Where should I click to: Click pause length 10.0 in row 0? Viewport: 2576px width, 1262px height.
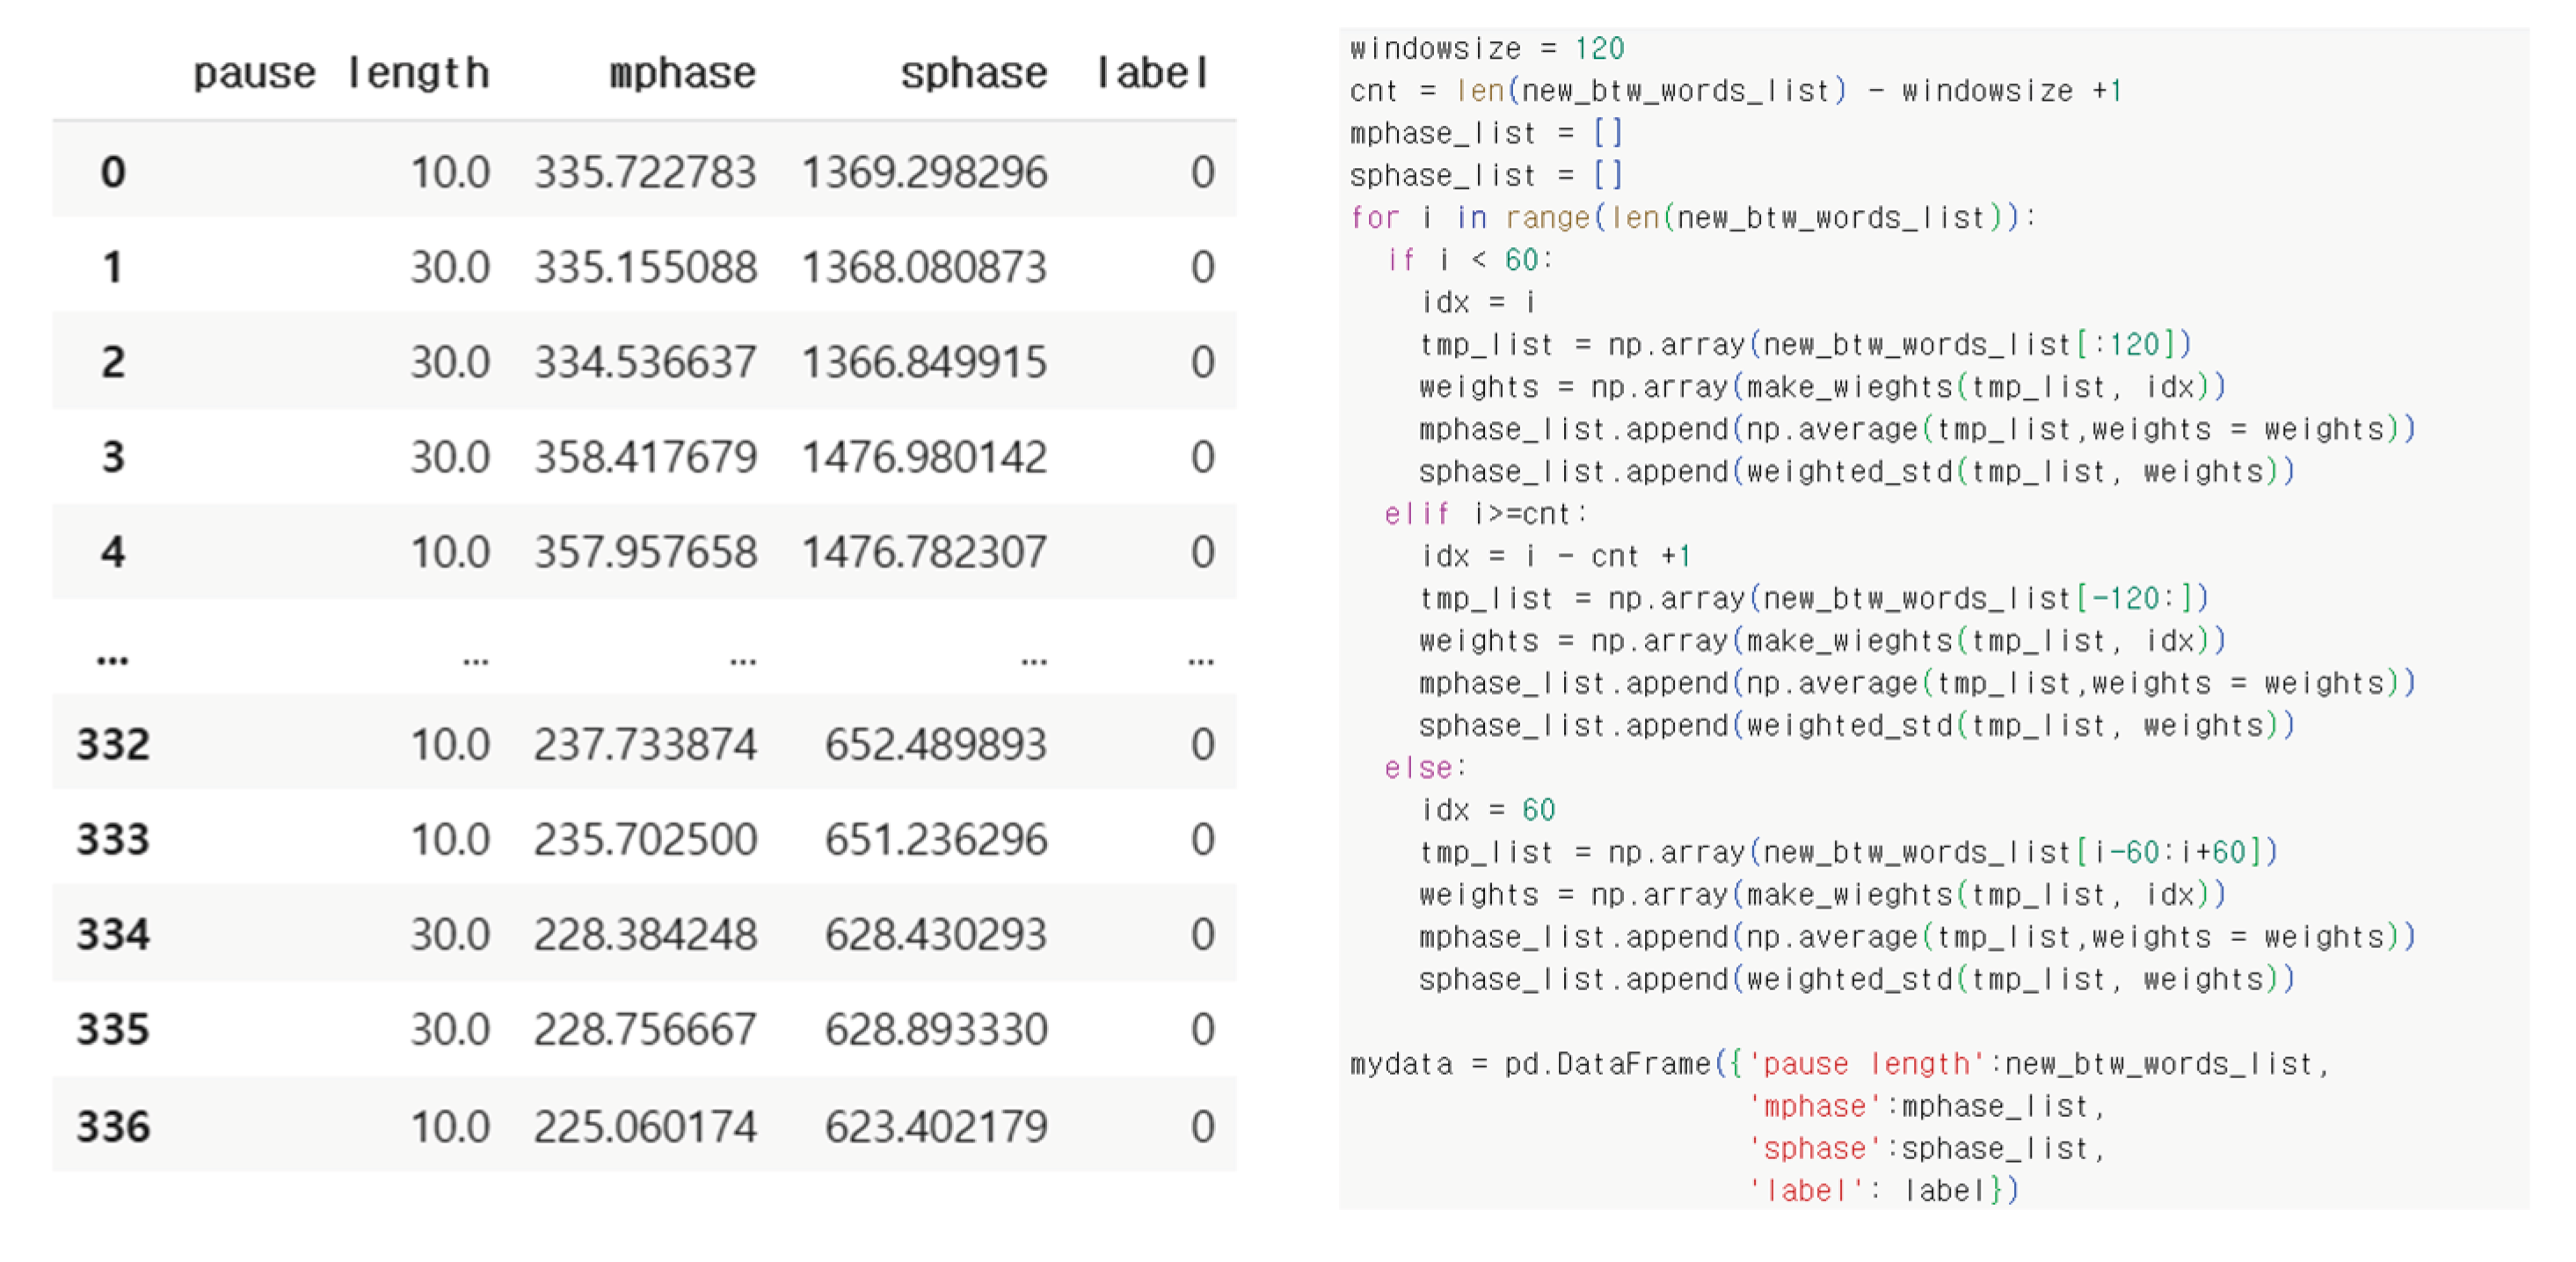451,172
